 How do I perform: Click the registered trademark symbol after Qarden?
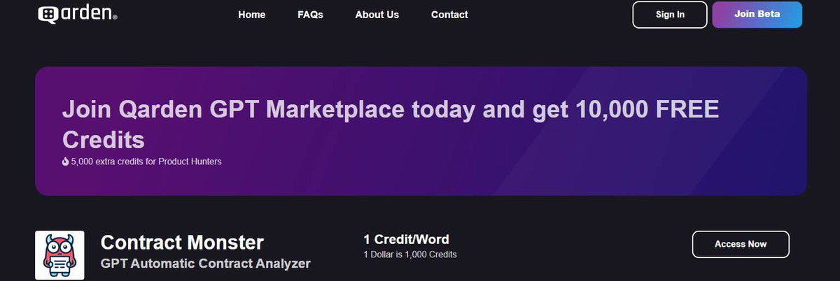coord(114,18)
